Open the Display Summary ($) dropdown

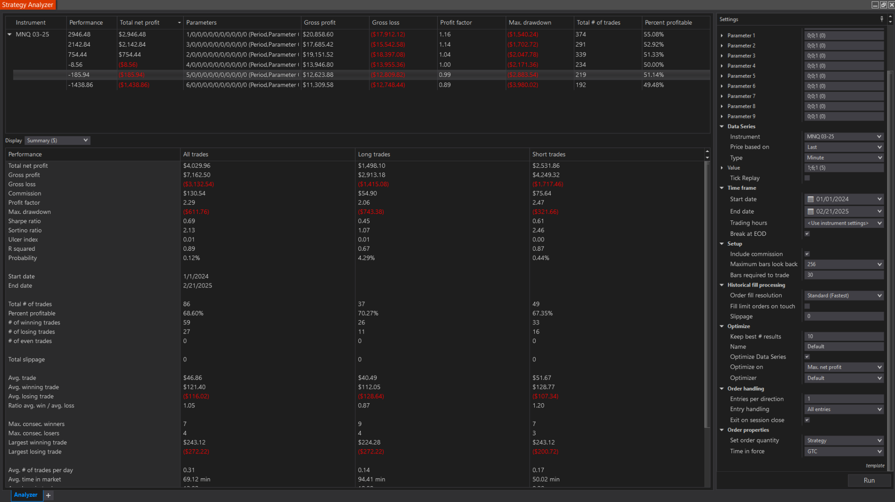[x=57, y=140]
